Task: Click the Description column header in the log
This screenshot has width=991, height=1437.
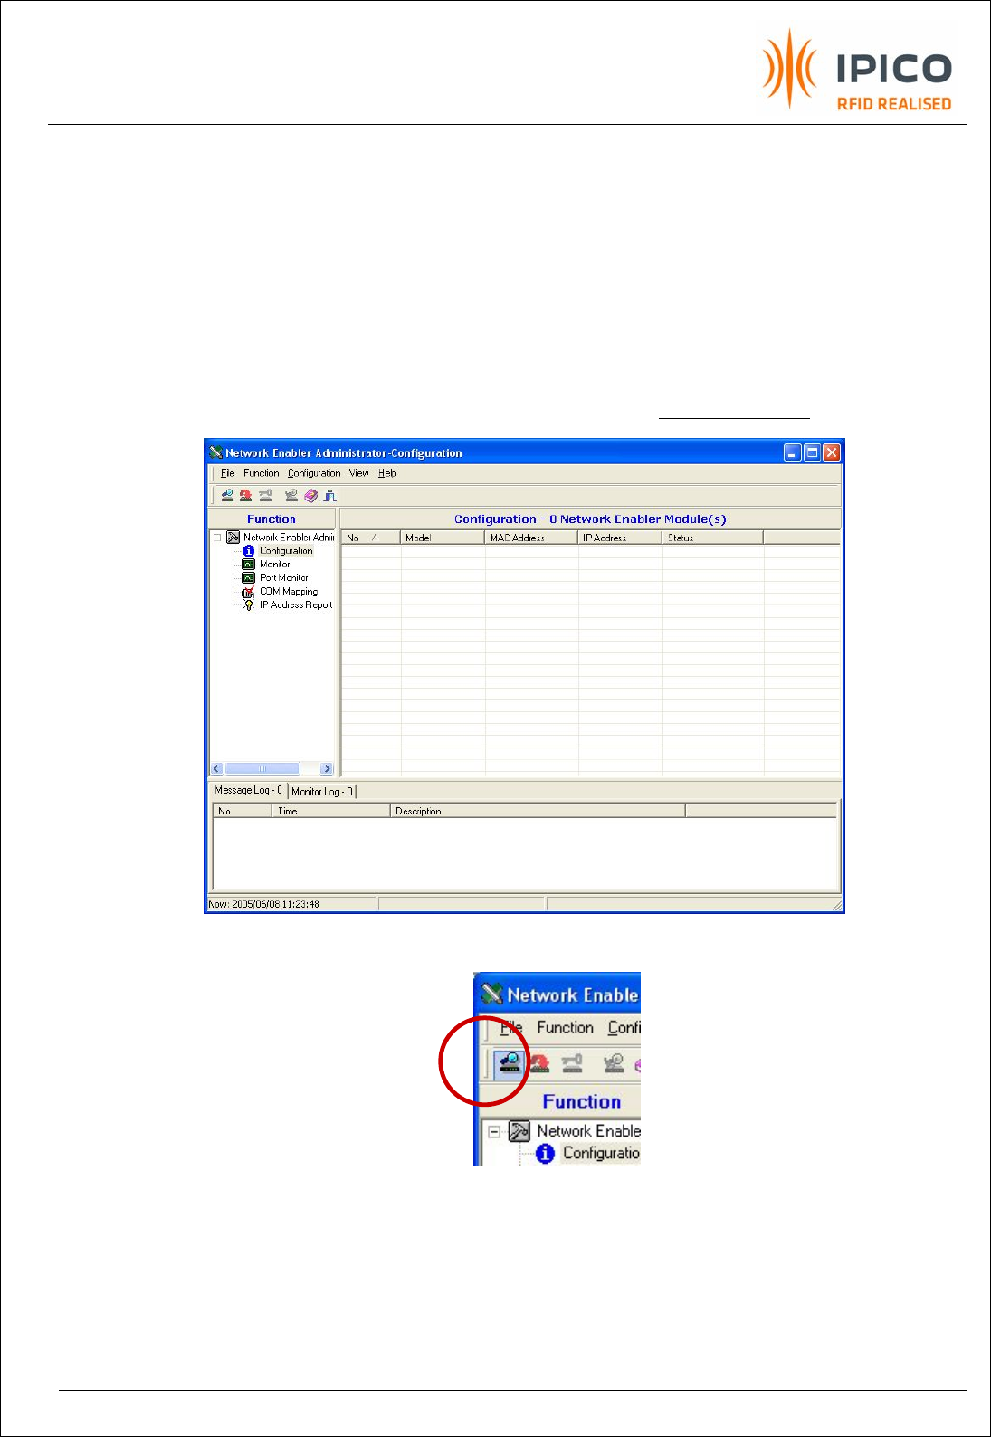Action: 538,811
